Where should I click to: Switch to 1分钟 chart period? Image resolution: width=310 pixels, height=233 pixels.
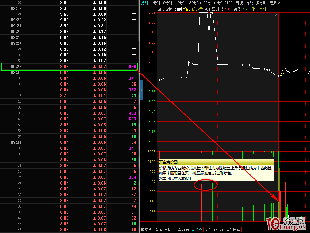[156, 3]
